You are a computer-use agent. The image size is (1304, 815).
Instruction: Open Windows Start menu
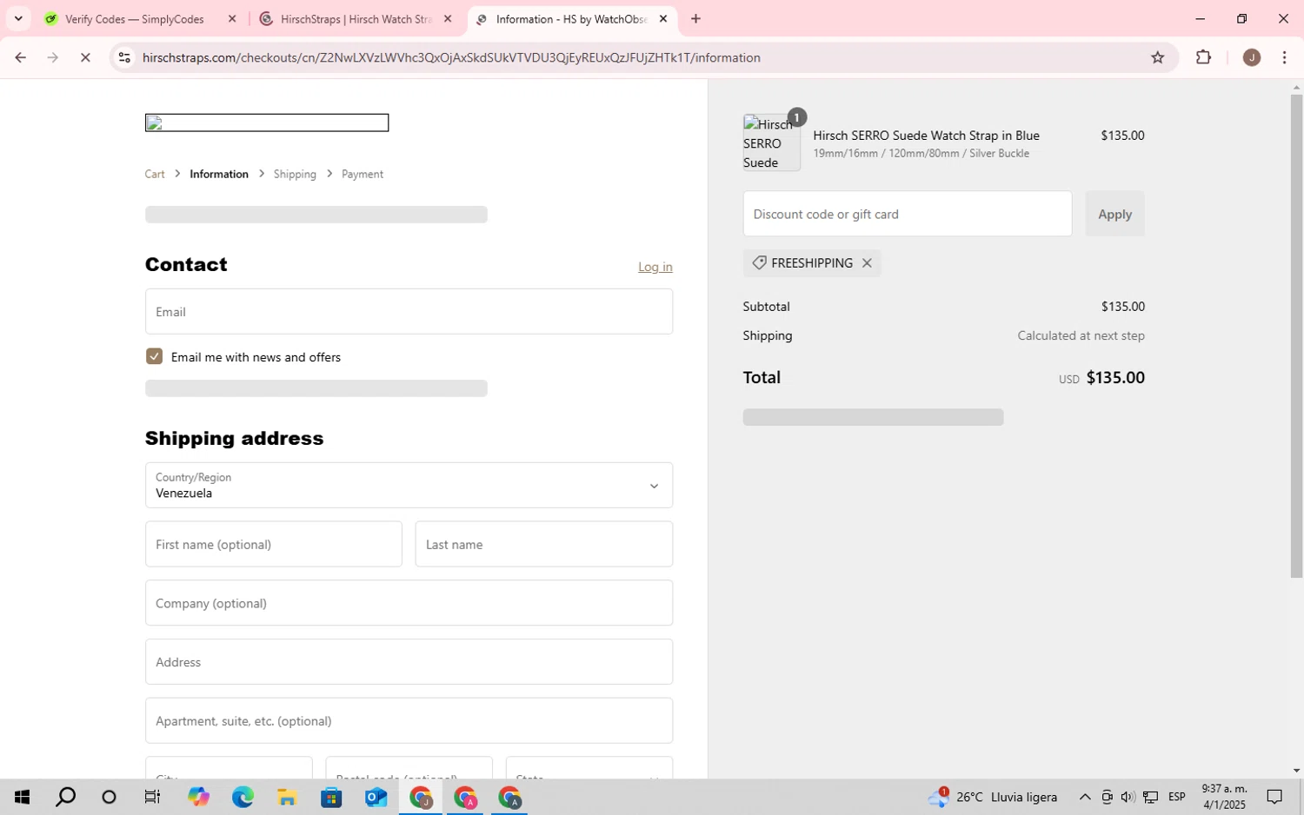pos(23,797)
